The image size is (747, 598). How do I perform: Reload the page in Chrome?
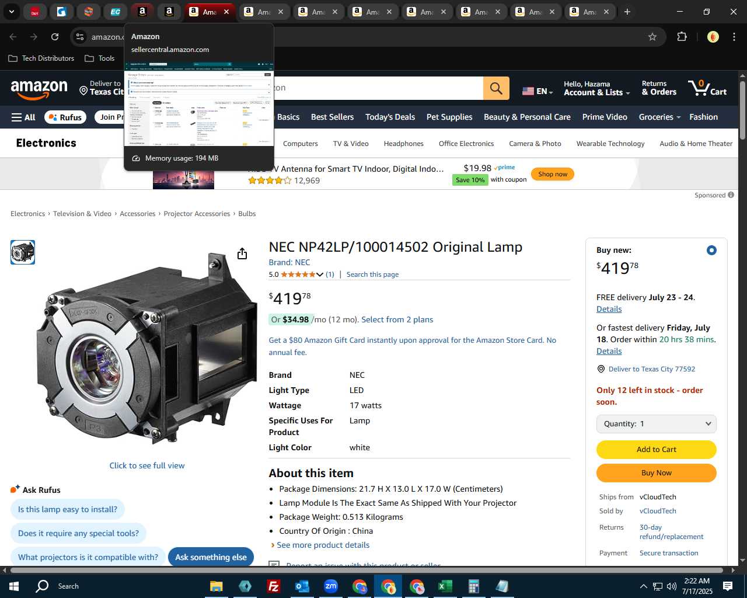(55, 37)
